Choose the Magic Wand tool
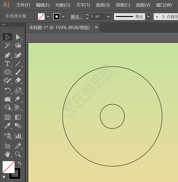This screenshot has width=178, height=182. [x=7, y=45]
